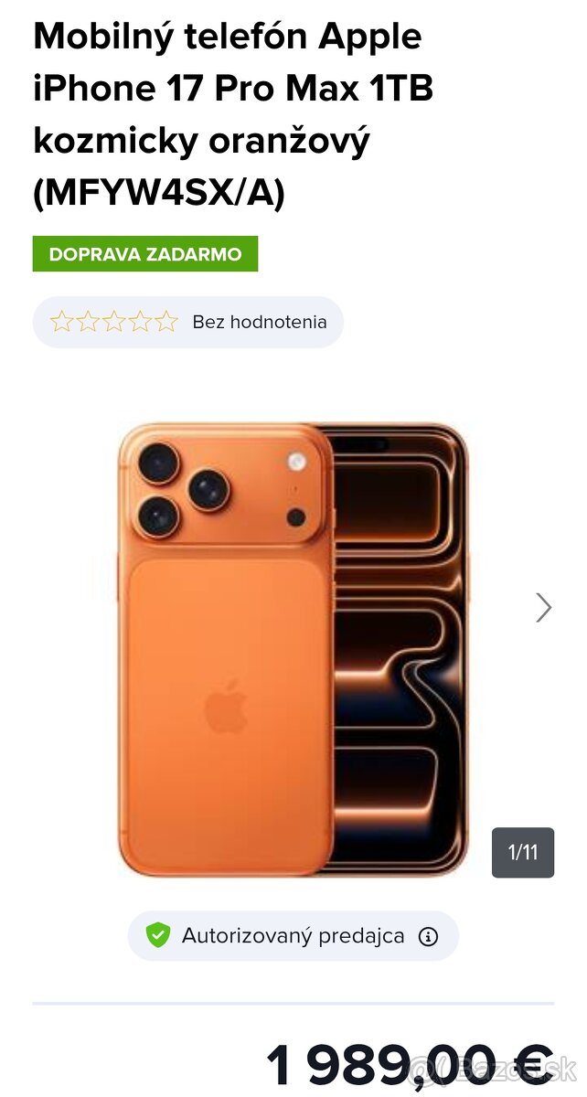
Task: Select the fifth rating star
Action: 165,322
